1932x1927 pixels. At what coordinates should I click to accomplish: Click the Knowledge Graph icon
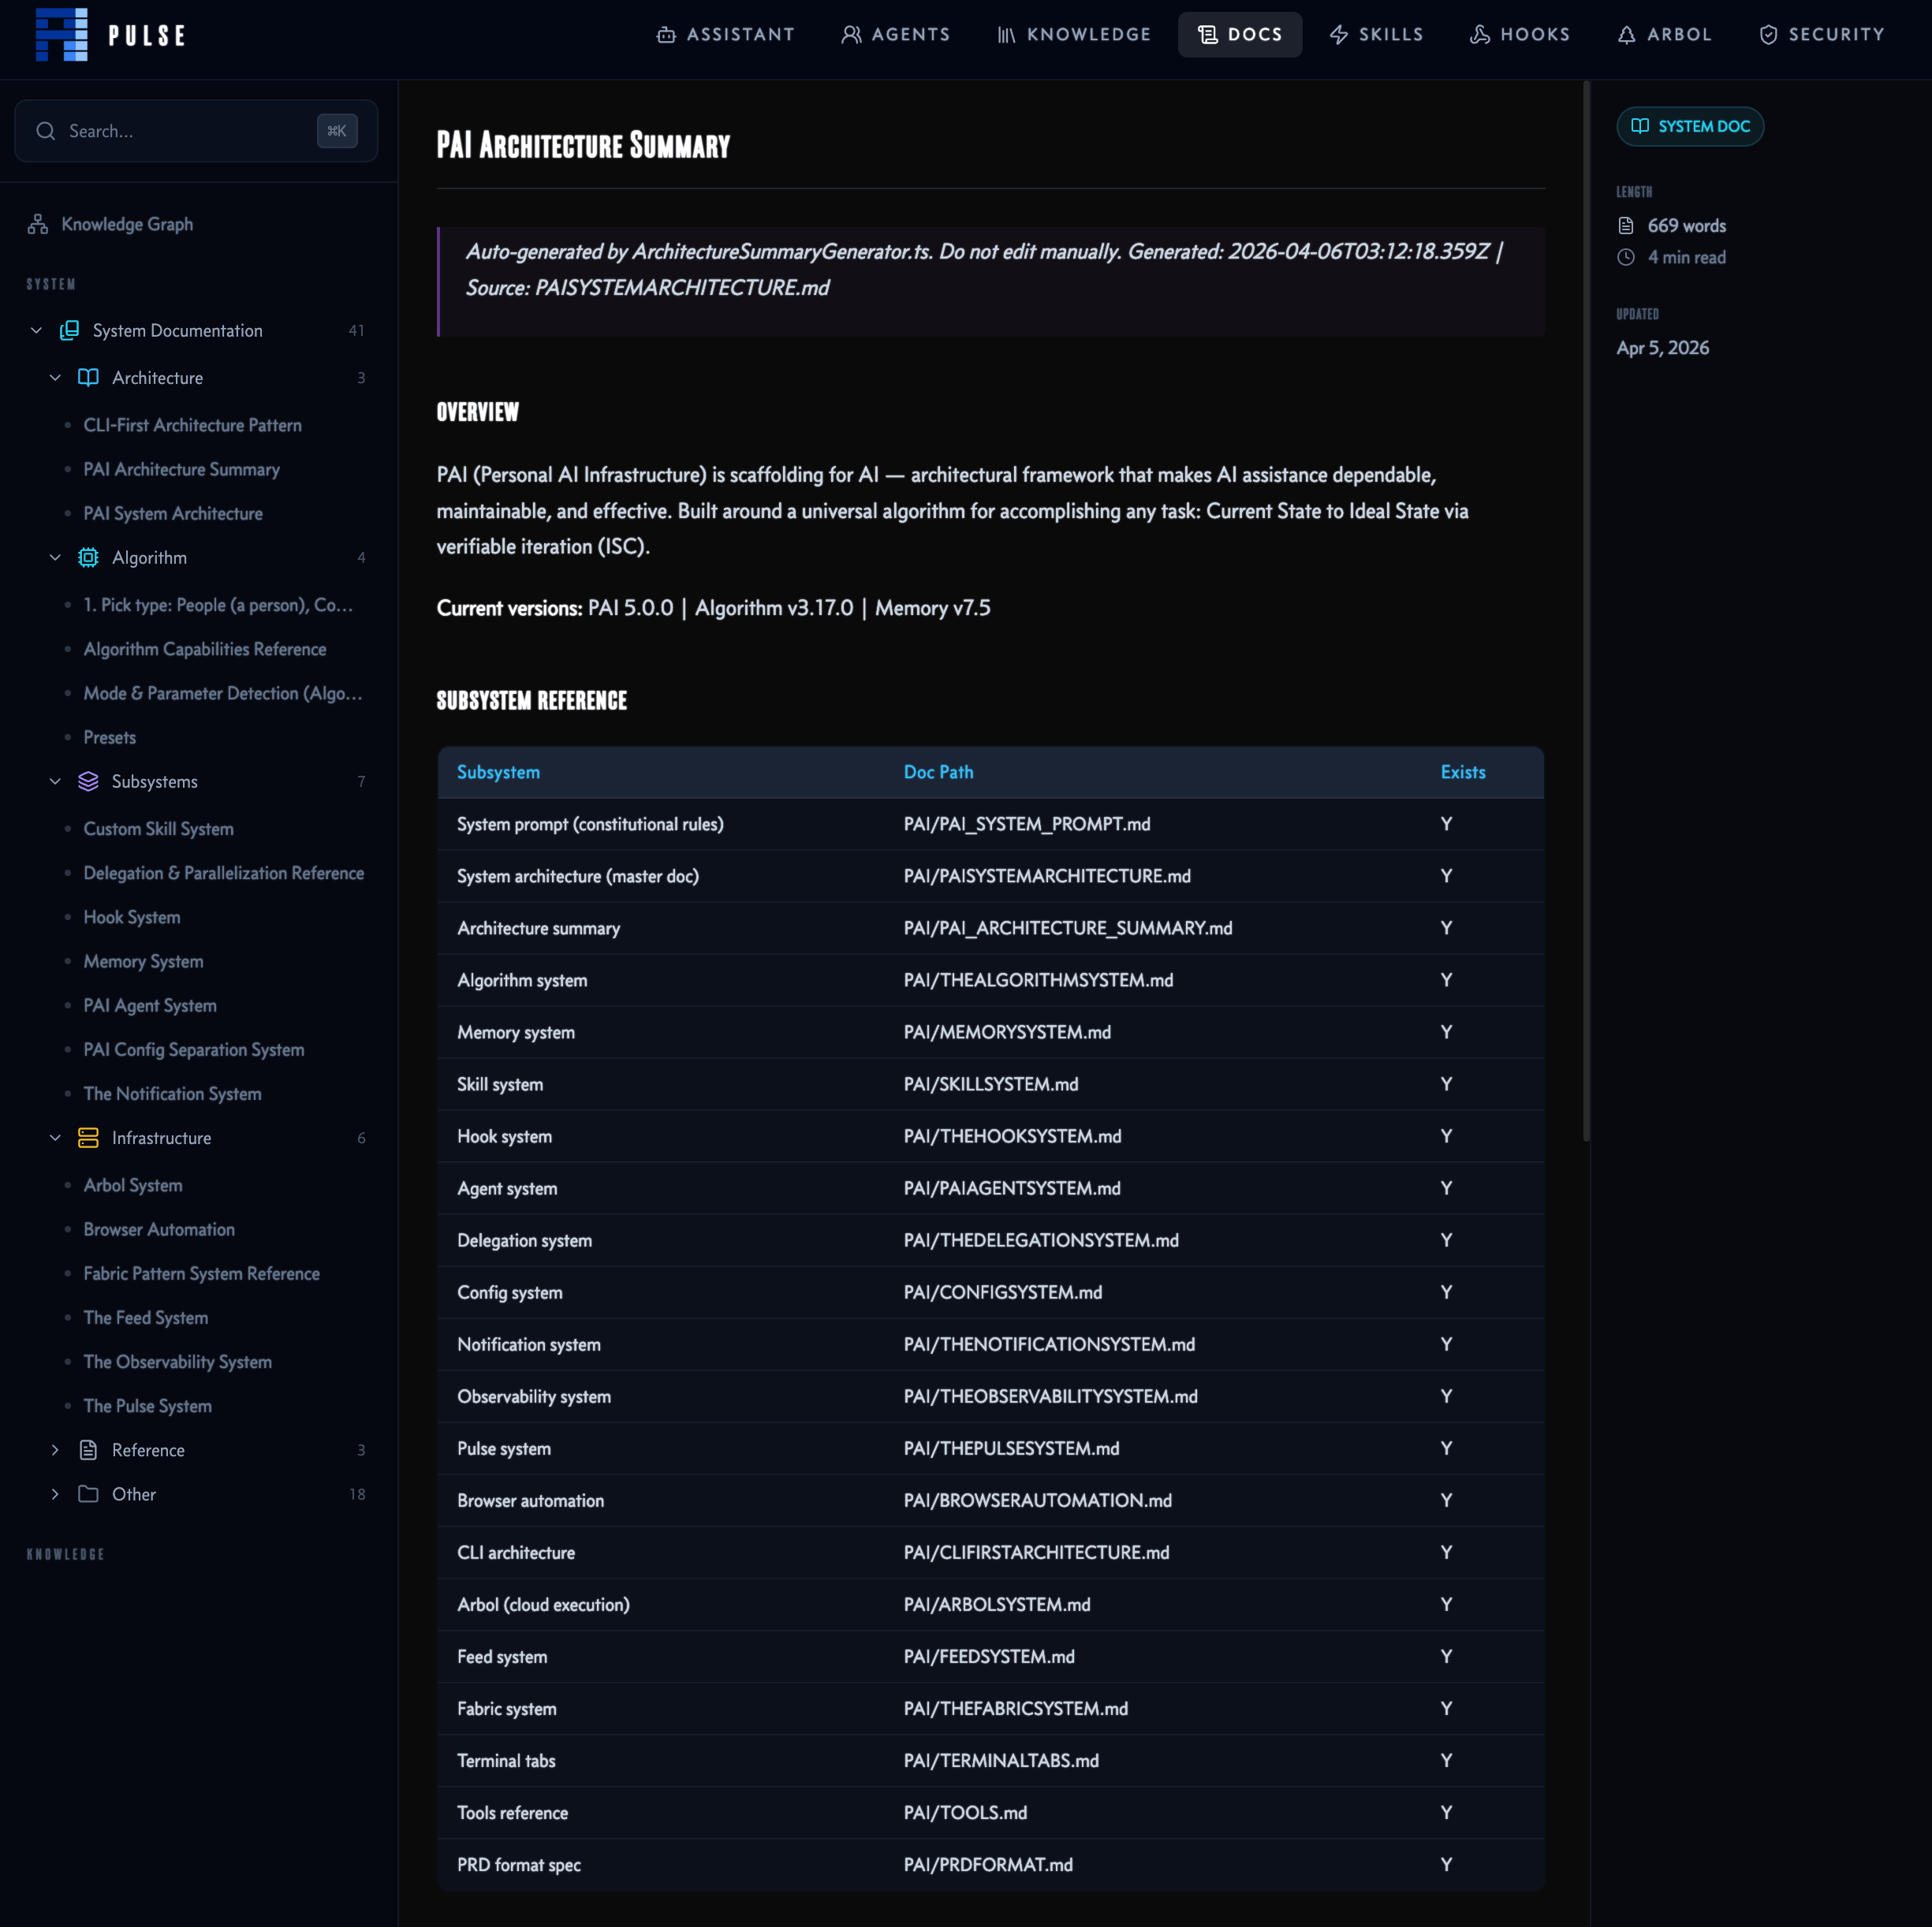pos(38,224)
